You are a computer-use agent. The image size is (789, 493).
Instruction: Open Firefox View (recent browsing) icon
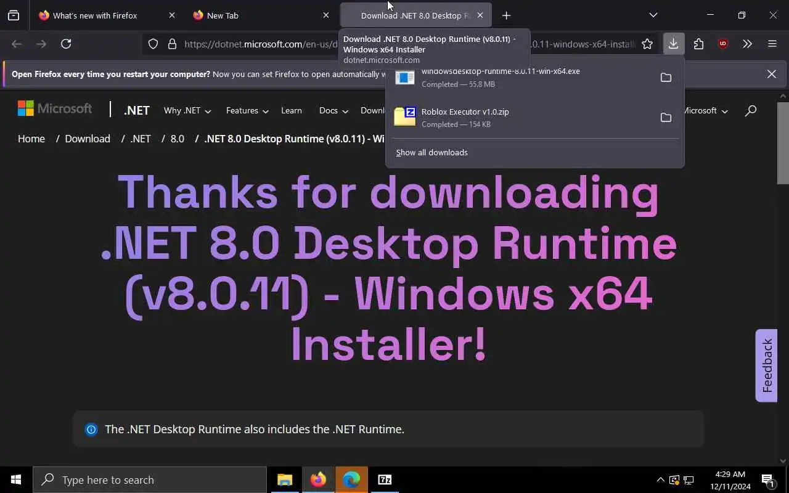click(x=14, y=15)
